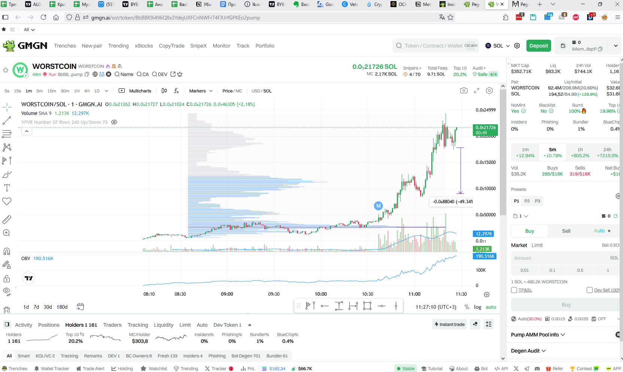
Task: Select the ruler measure tool
Action: pyautogui.click(x=7, y=219)
